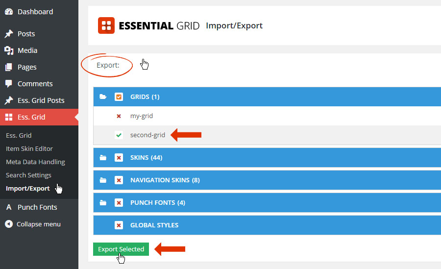Click the Ess. Grid menu grid icon

(x=9, y=117)
